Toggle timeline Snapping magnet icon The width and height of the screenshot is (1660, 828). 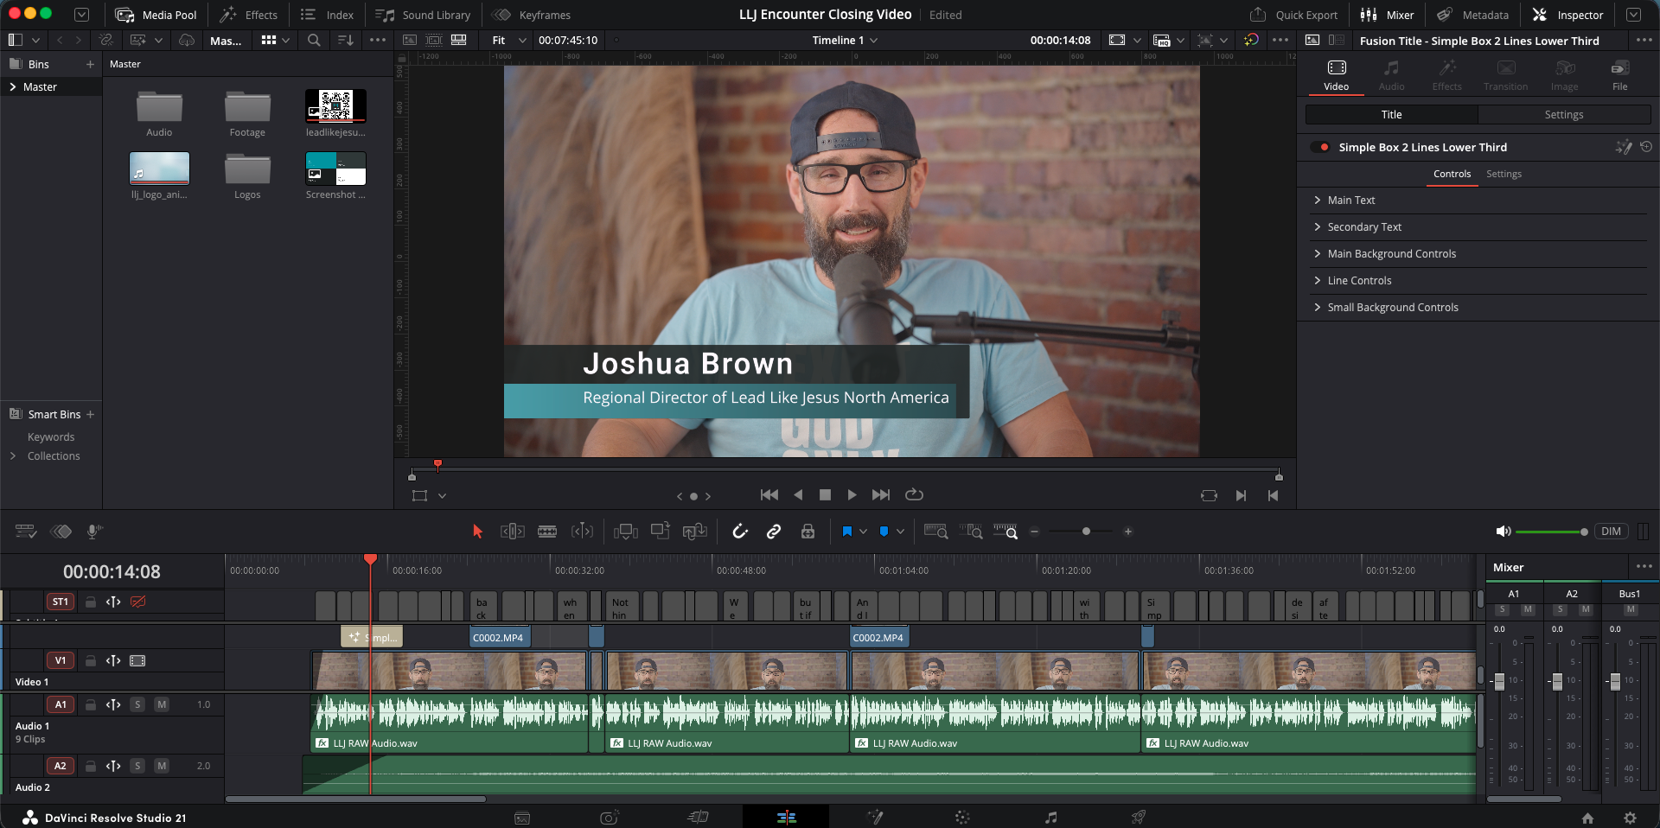click(739, 532)
